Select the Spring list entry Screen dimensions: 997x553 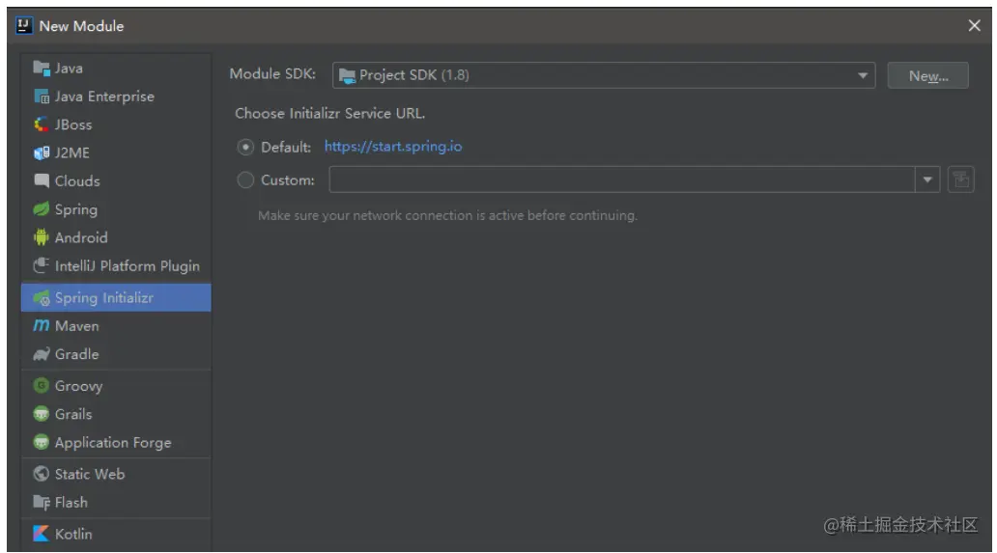(116, 208)
